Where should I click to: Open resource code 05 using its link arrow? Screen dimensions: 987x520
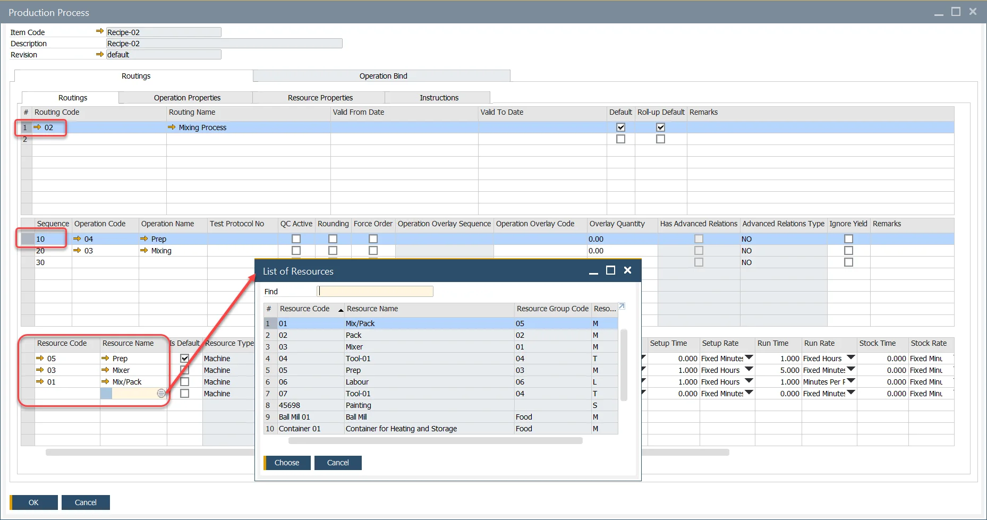click(x=40, y=359)
